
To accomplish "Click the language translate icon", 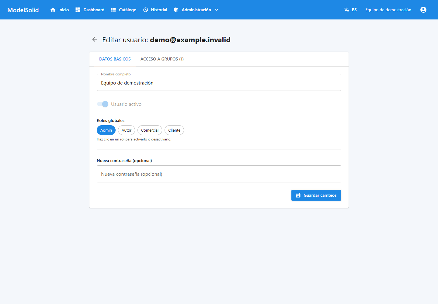I will [x=347, y=10].
